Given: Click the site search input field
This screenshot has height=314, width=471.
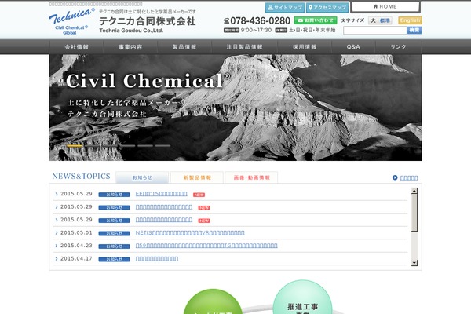Looking at the screenshot, I should point(375,31).
